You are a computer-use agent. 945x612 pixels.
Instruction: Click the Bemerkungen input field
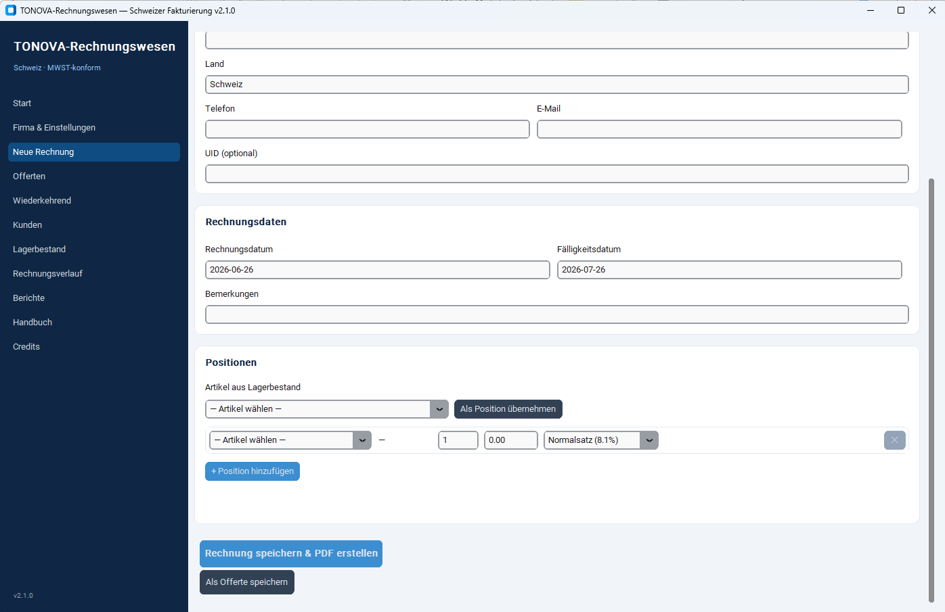(x=557, y=314)
